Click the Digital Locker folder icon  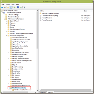pyautogui.click(x=11, y=63)
